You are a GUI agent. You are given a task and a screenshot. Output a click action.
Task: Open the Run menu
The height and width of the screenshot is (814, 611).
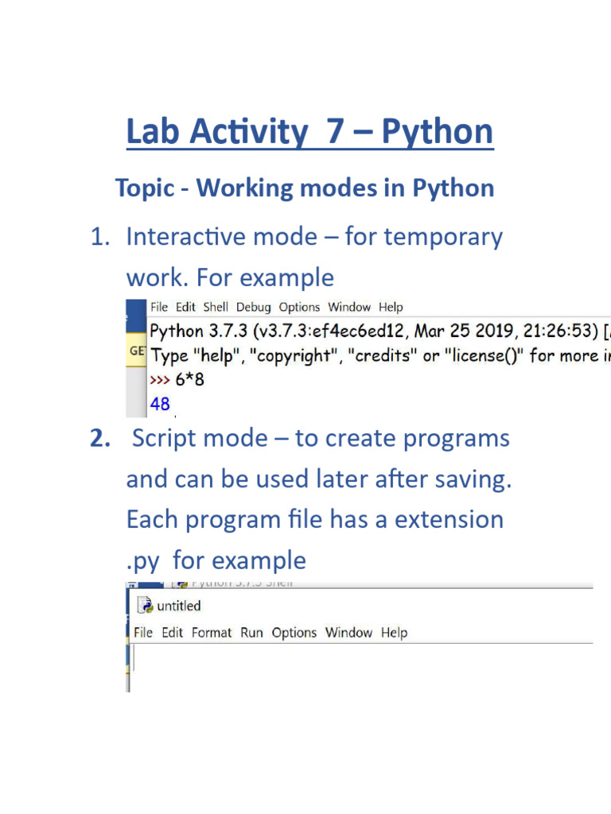point(251,633)
